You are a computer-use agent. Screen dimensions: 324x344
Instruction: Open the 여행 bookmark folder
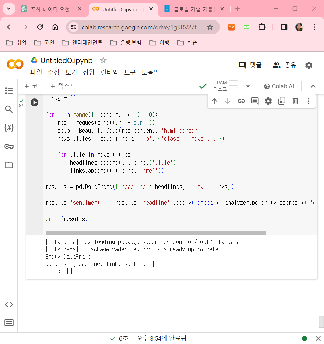(159, 42)
